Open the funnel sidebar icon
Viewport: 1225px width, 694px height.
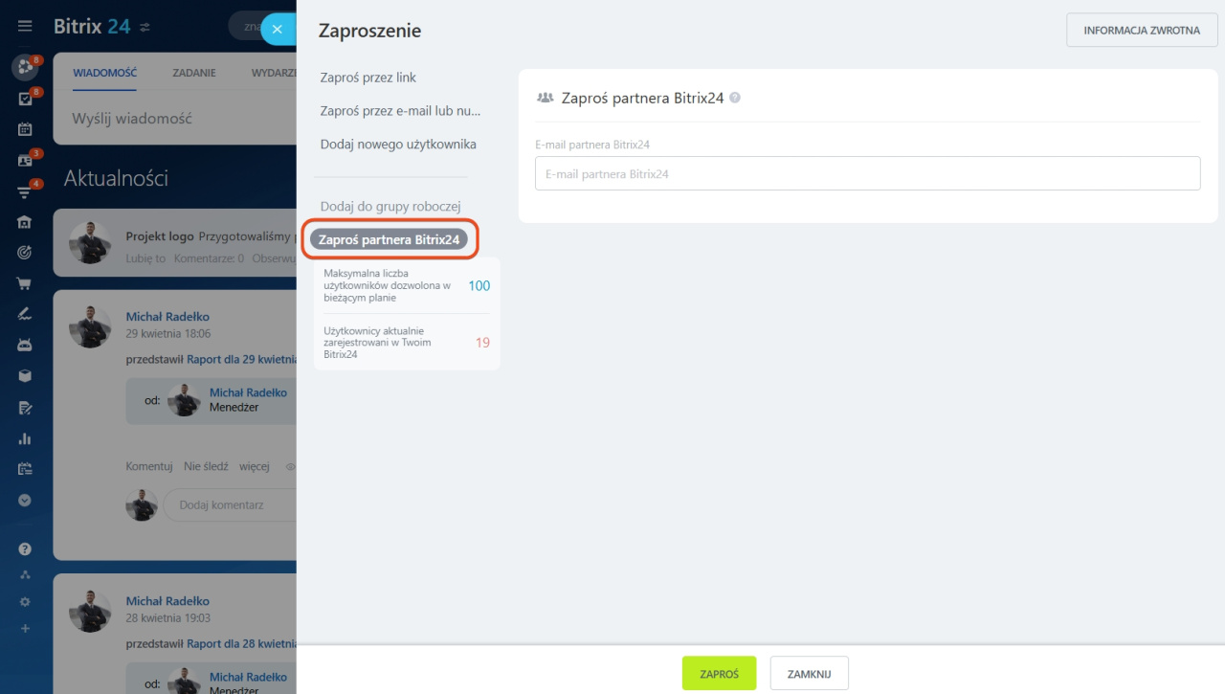(x=25, y=191)
